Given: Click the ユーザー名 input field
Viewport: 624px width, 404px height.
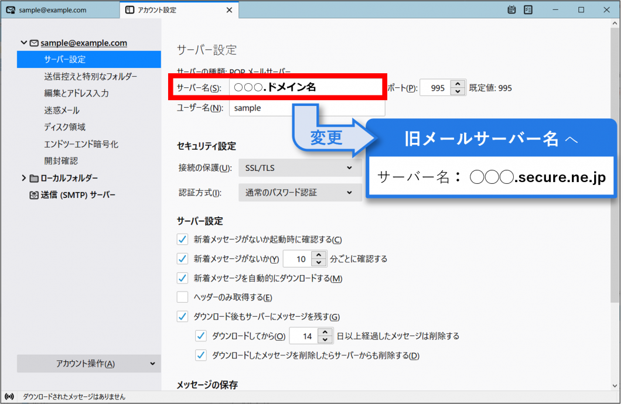Looking at the screenshot, I should (306, 108).
